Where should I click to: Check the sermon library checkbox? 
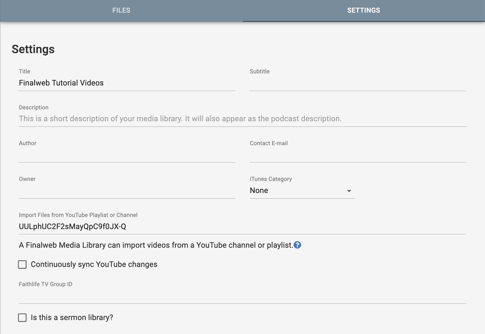(22, 318)
